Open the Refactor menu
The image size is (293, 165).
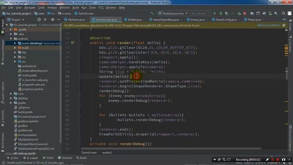pyautogui.click(x=65, y=8)
